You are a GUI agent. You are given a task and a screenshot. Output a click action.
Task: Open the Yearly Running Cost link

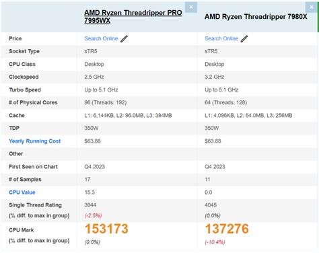35,141
